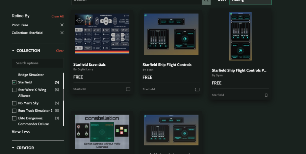
Task: Open Starfield Essentials thumbnail image
Action: pos(102,34)
